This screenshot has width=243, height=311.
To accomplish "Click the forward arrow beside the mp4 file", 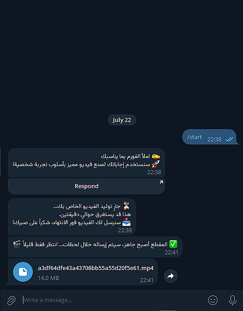I will coord(171,276).
